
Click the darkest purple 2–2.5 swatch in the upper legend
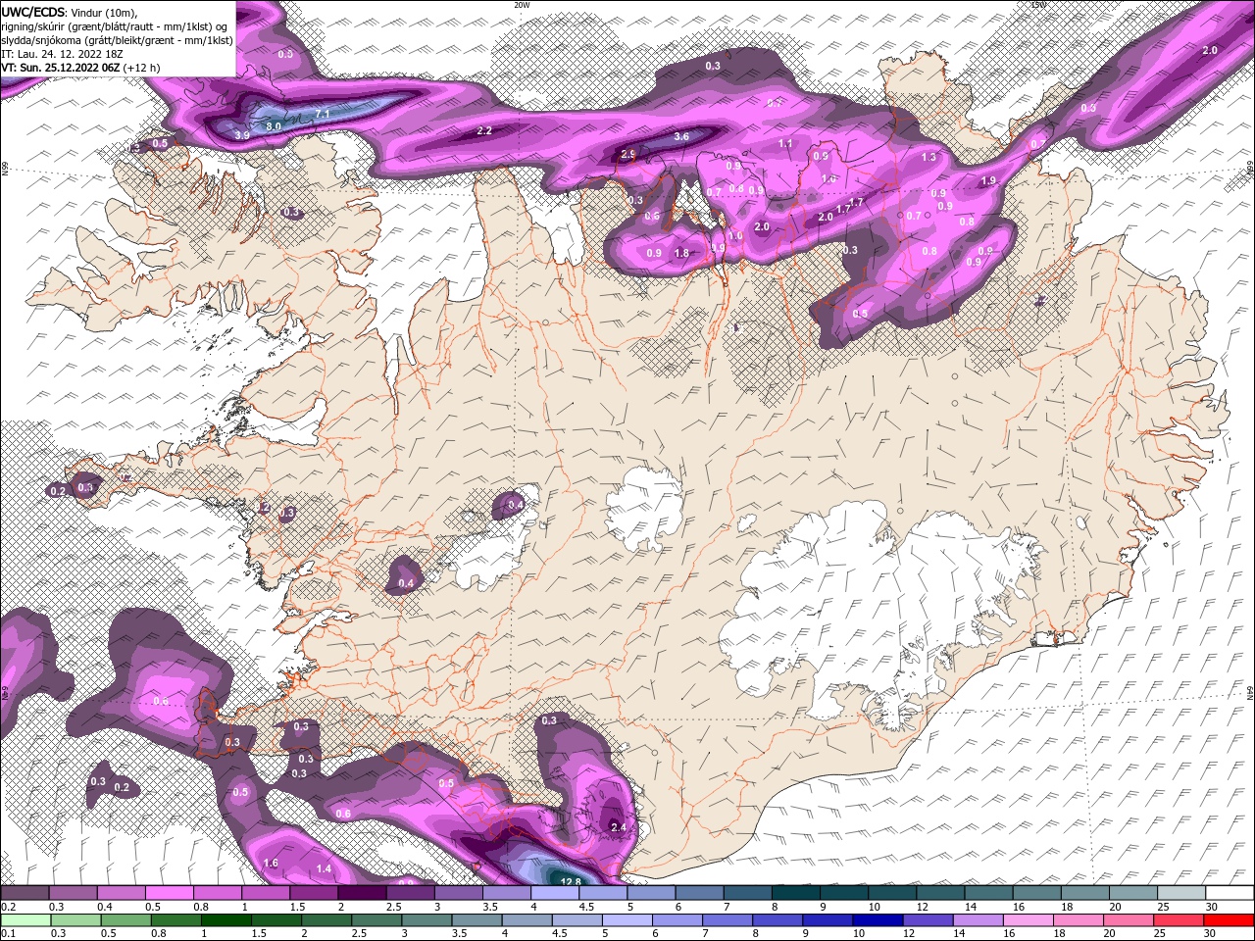pyautogui.click(x=363, y=893)
